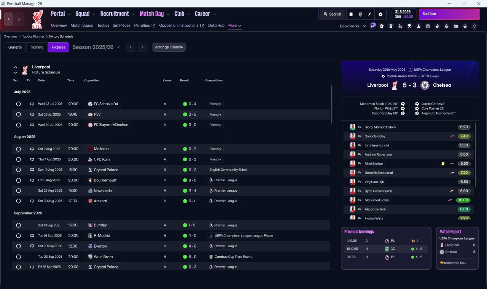Viewport: 487px width, 289px height.
Task: Open the Data Hub submenu item
Action: click(x=216, y=25)
